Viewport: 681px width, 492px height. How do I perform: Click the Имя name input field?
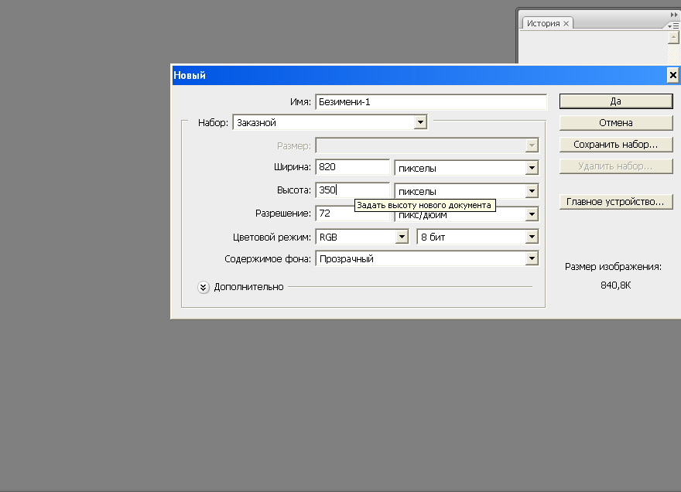pos(430,102)
